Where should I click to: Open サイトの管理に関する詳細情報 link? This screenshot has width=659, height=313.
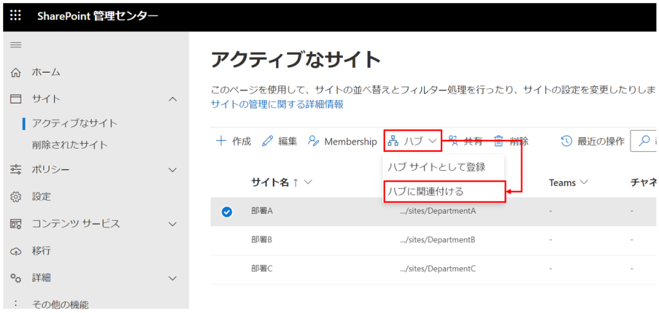click(x=277, y=104)
